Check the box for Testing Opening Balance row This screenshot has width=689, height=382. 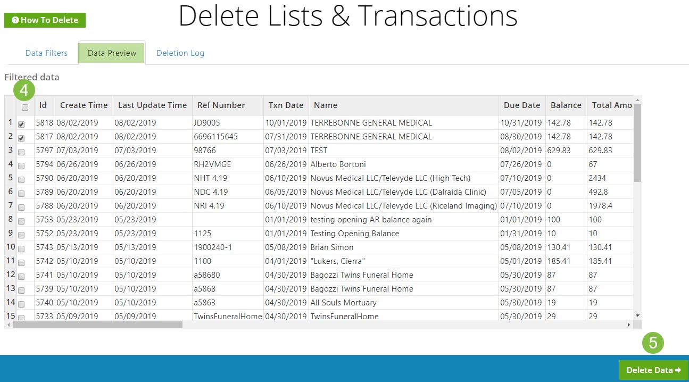[22, 235]
